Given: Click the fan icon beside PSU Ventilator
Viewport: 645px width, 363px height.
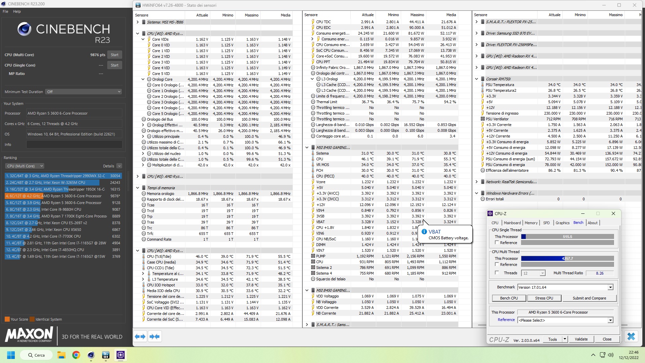Looking at the screenshot, I should click(483, 119).
